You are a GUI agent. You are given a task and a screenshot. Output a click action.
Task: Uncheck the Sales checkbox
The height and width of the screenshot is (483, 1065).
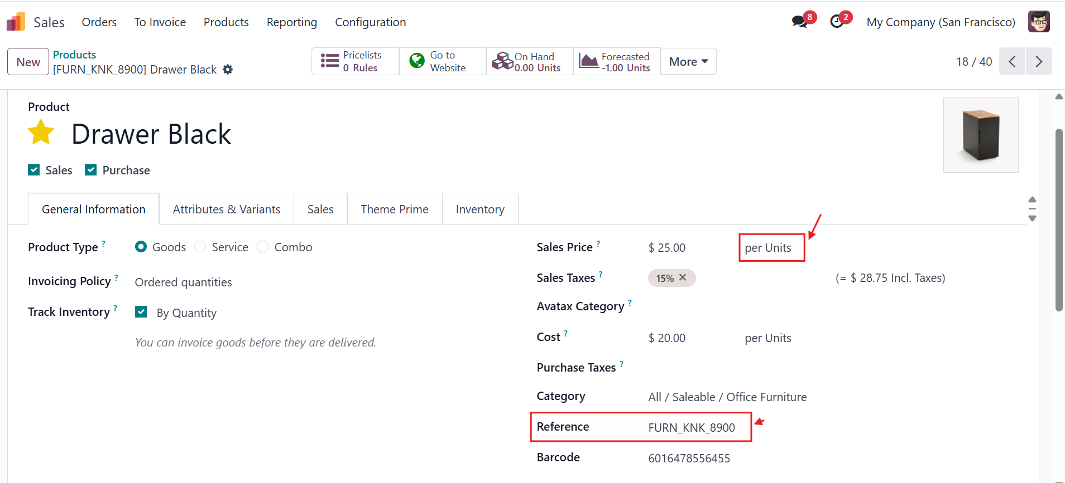(34, 170)
